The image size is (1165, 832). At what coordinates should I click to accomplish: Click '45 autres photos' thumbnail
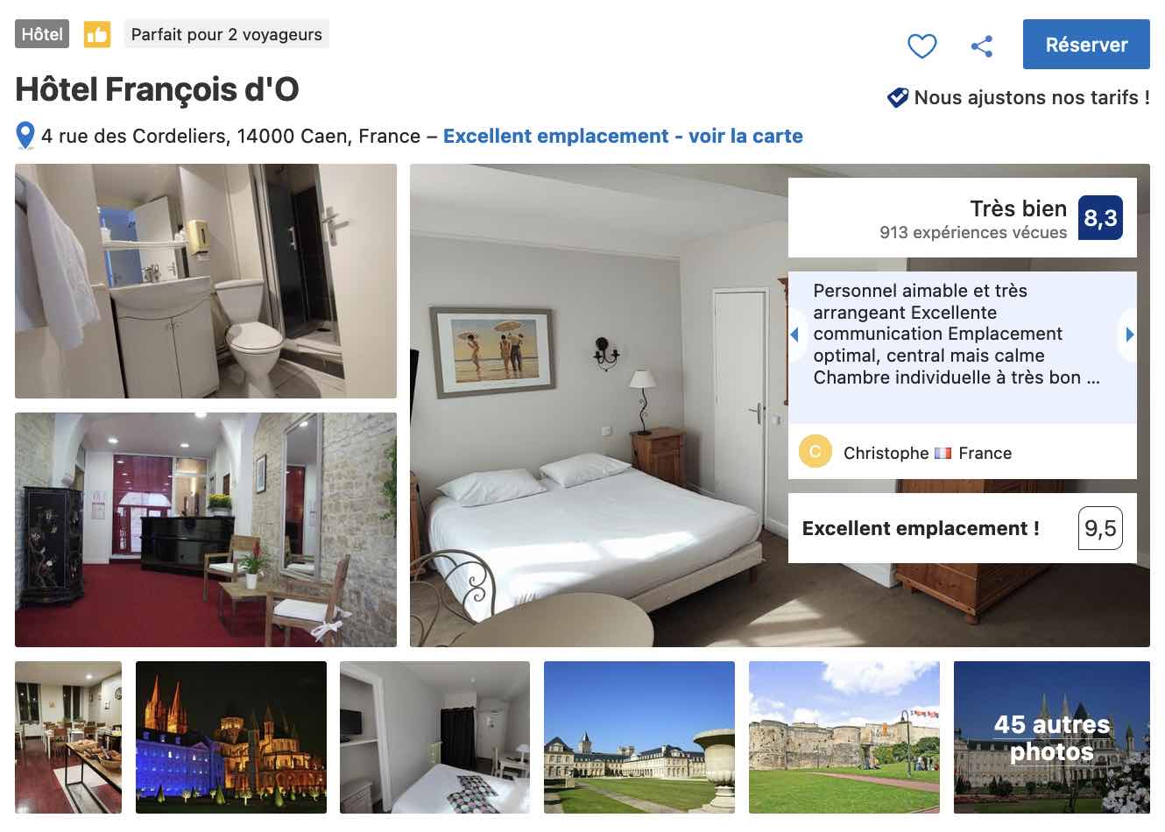point(1052,737)
